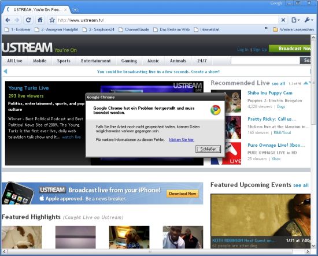Open the Pretty Ricky thumbnail
The image size is (318, 256).
(233, 127)
